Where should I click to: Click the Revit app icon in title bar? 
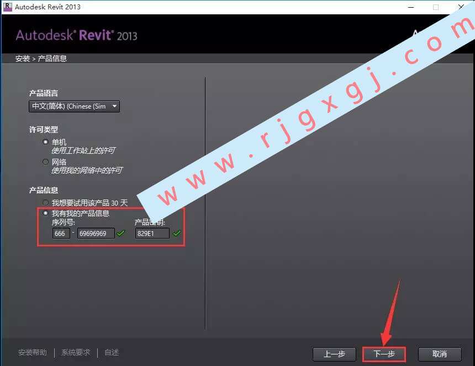(x=7, y=7)
